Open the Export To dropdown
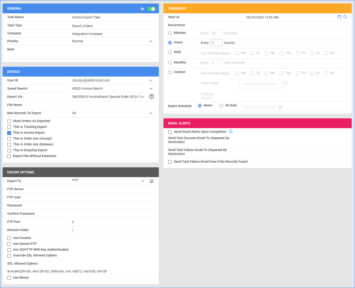The height and width of the screenshot is (288, 355). (142, 181)
